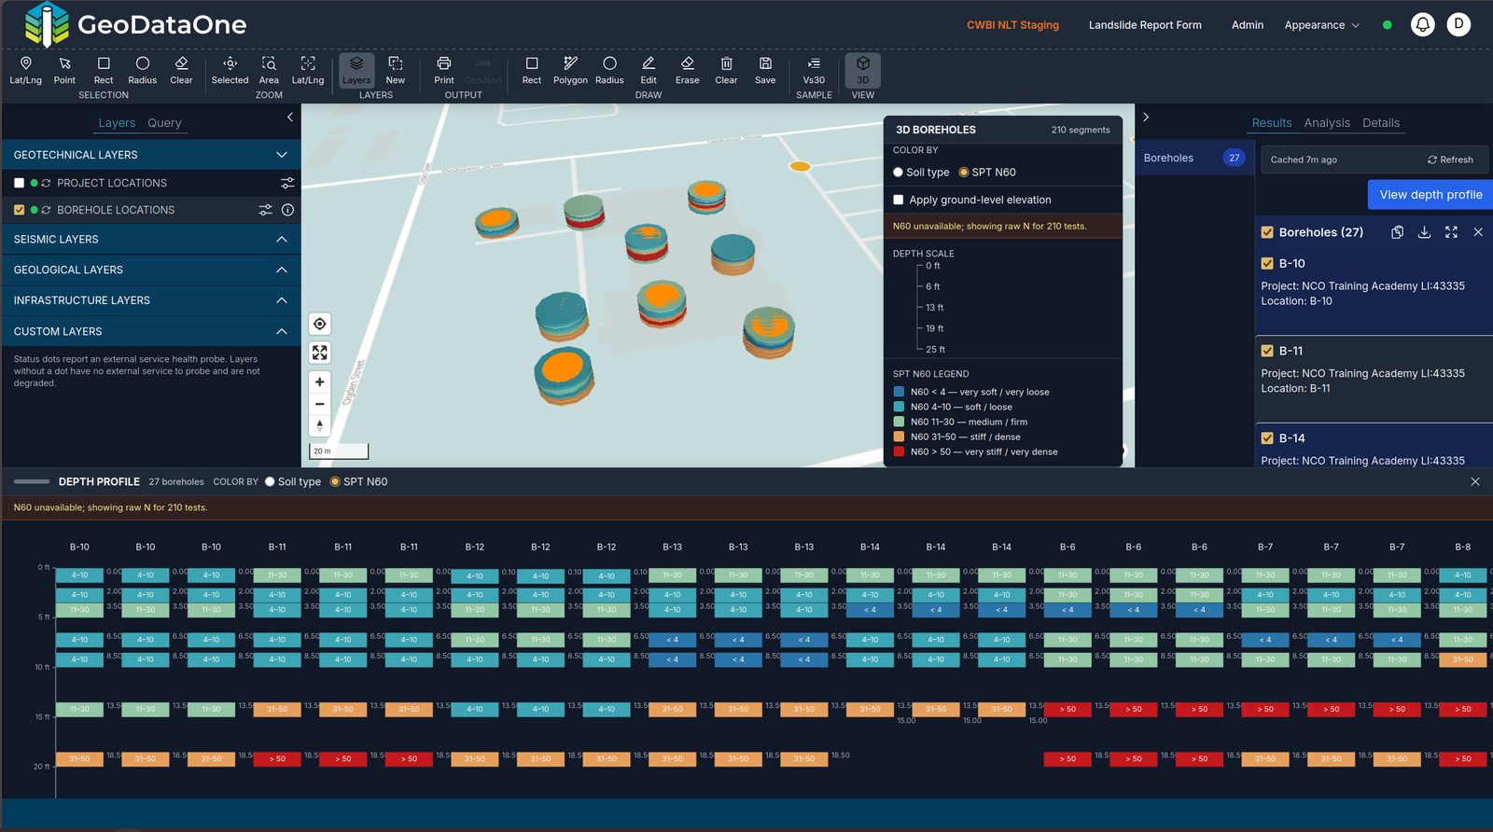Draw a Polygon shape

pyautogui.click(x=570, y=70)
